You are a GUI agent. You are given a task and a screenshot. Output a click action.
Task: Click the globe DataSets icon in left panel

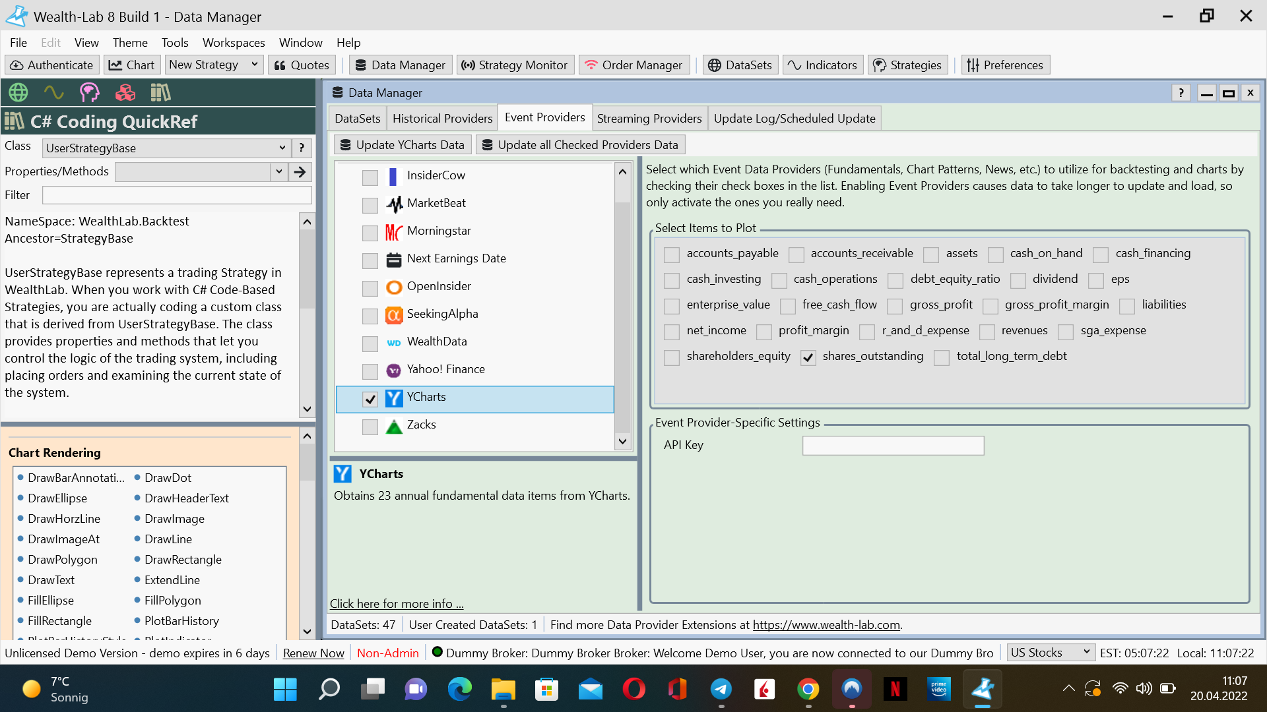tap(18, 92)
